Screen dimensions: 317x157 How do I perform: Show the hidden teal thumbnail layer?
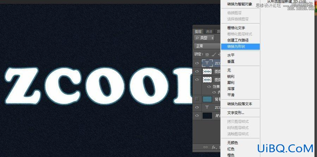point(197,99)
